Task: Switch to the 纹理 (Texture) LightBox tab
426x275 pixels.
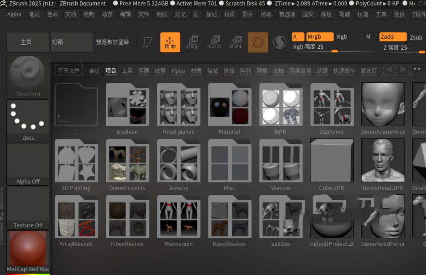Action: [x=160, y=71]
